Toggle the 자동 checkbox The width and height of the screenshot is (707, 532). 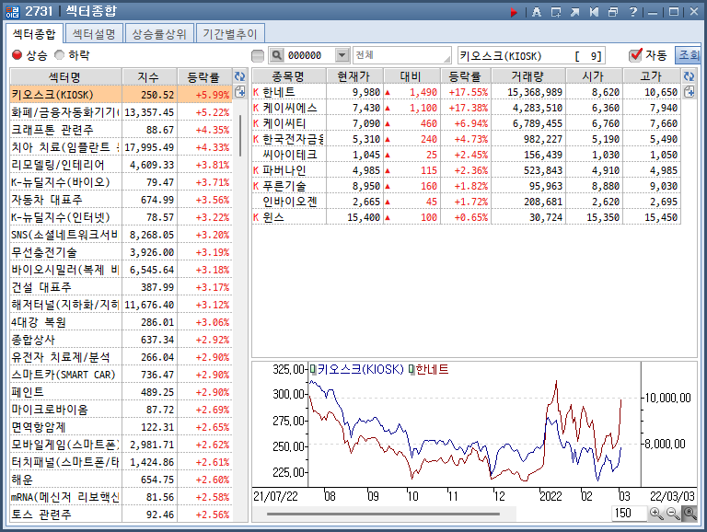pos(635,55)
